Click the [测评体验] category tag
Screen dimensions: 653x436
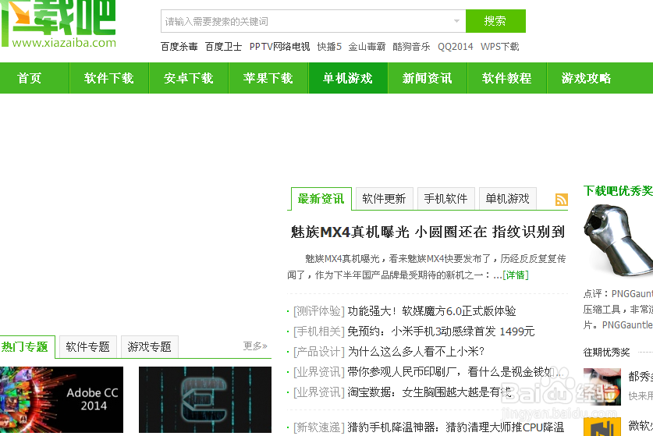click(319, 311)
